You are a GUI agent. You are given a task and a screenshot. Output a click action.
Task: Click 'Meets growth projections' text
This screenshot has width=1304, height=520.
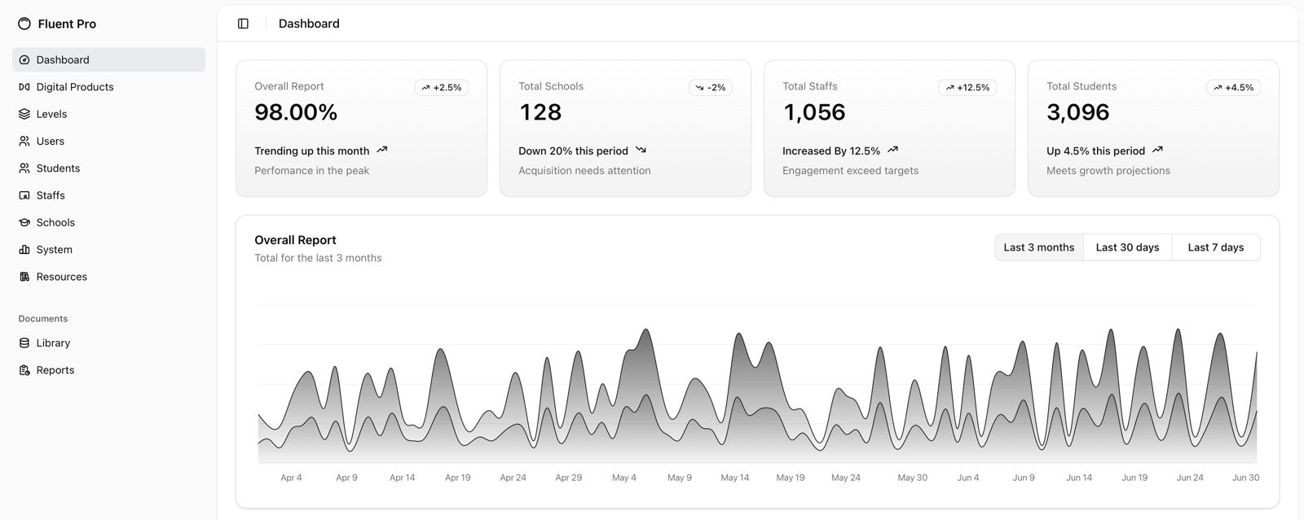(x=1108, y=171)
